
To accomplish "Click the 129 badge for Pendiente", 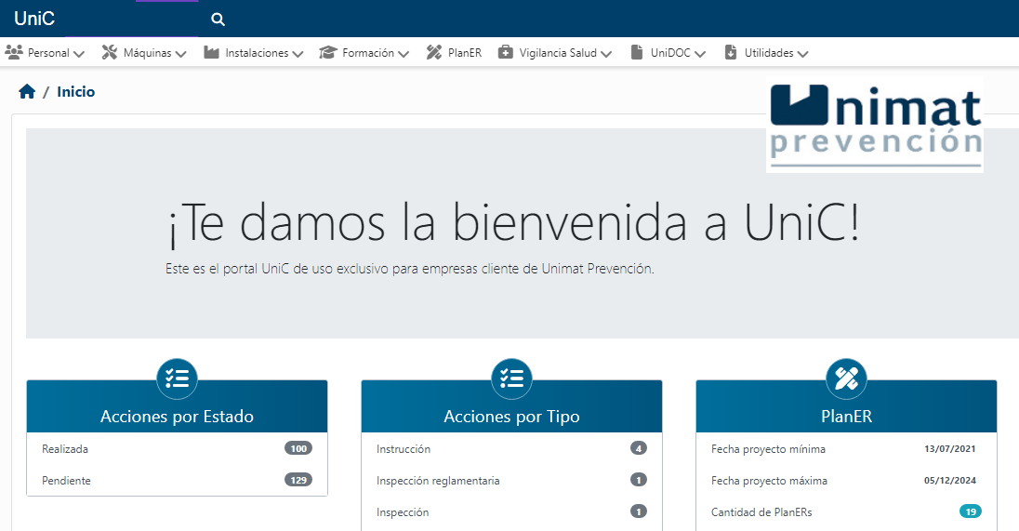I will coord(298,480).
